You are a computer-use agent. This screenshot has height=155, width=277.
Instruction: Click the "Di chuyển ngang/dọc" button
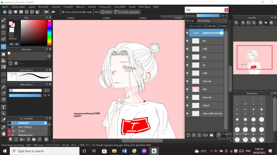click(127, 12)
